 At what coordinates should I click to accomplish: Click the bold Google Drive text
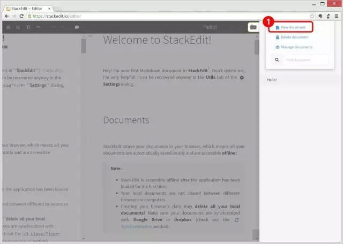click(x=148, y=220)
